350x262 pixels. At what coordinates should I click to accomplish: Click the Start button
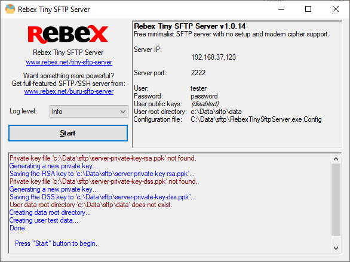click(68, 133)
